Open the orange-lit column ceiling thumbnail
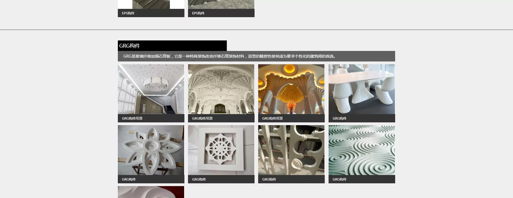513x198 pixels. [291, 89]
